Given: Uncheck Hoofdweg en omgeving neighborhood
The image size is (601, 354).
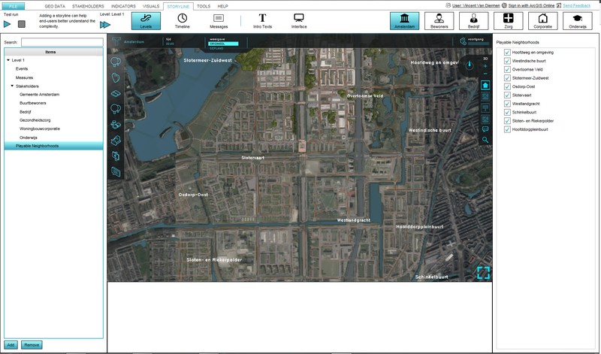Looking at the screenshot, I should point(507,52).
